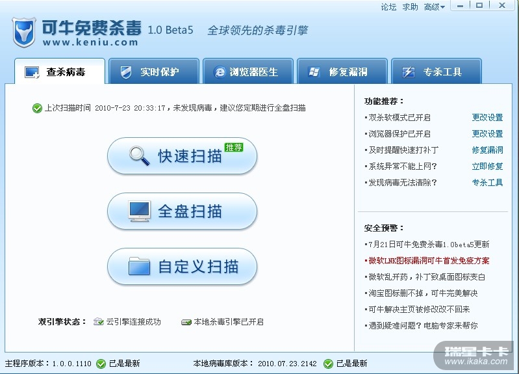Click 更改设置 for 浏览器保护已开启

(487, 133)
